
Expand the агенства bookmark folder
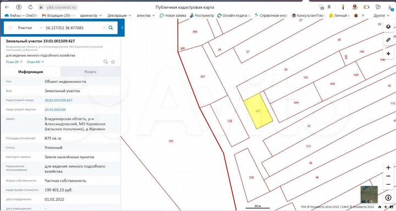tap(146, 15)
